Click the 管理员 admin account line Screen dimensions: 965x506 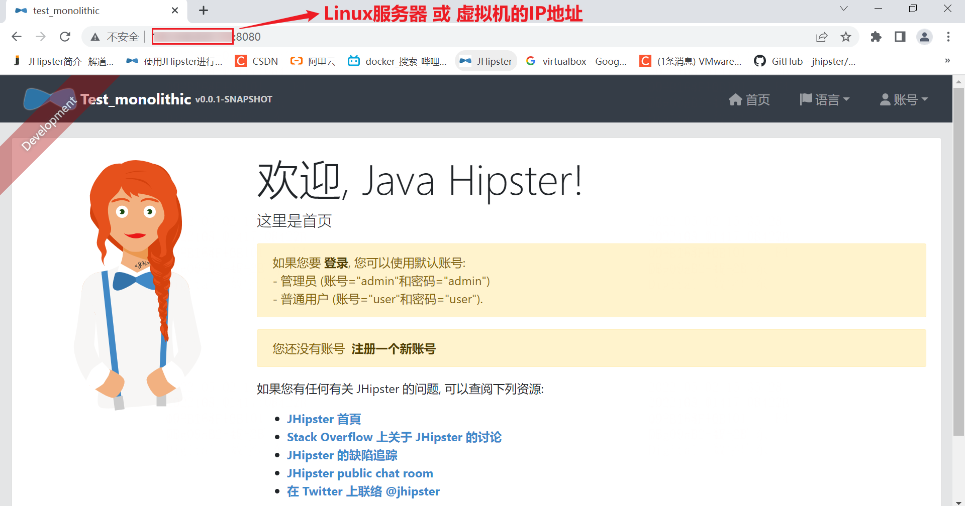tap(381, 281)
